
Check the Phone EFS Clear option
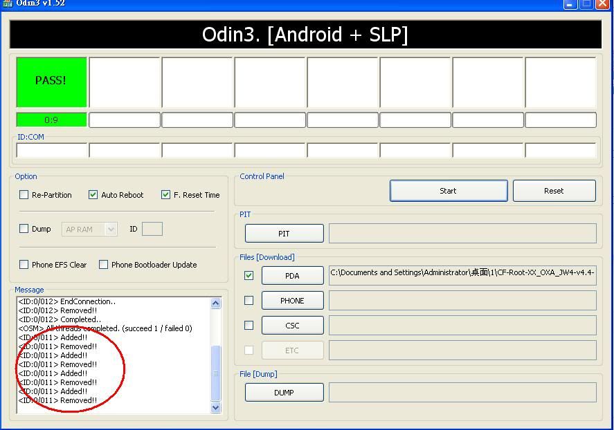pyautogui.click(x=24, y=265)
